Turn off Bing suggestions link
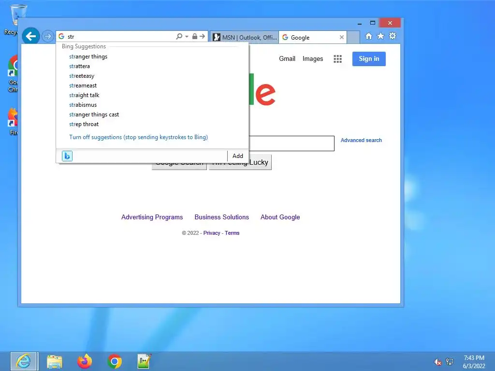This screenshot has height=371, width=495. click(138, 137)
